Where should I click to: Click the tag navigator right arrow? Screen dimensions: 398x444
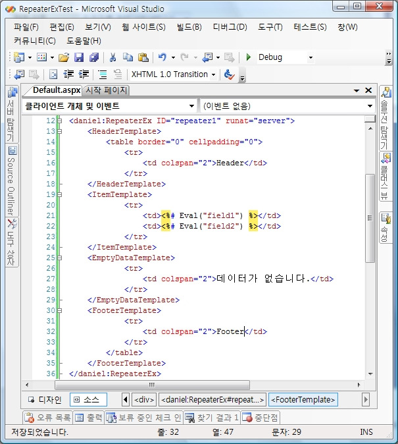tap(366, 400)
